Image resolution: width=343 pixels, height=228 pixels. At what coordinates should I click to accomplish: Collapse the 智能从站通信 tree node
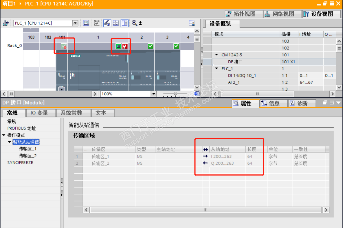(9, 142)
